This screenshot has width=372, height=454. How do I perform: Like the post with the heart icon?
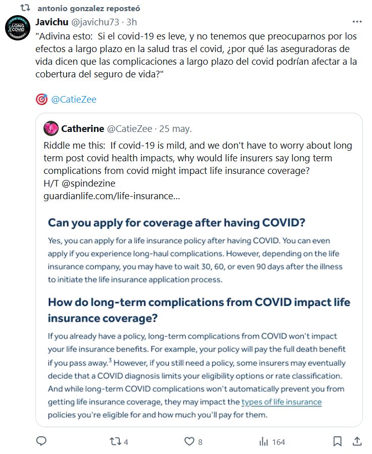[189, 441]
